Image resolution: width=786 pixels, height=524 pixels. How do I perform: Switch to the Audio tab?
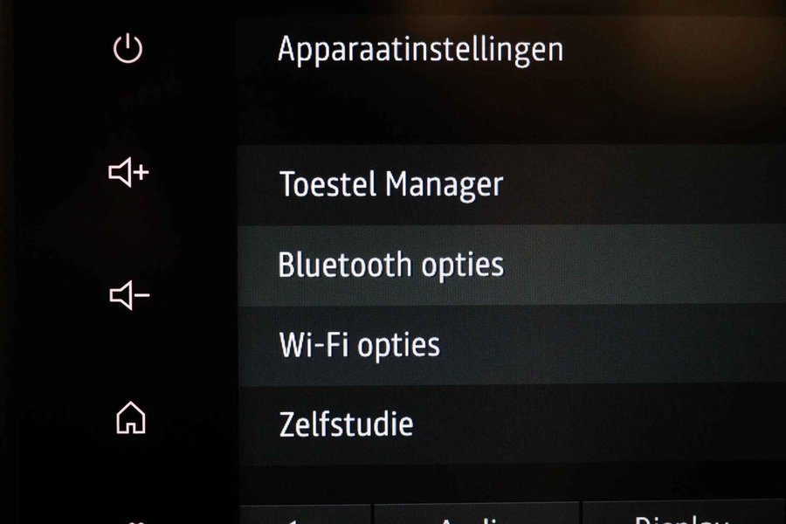(477, 515)
